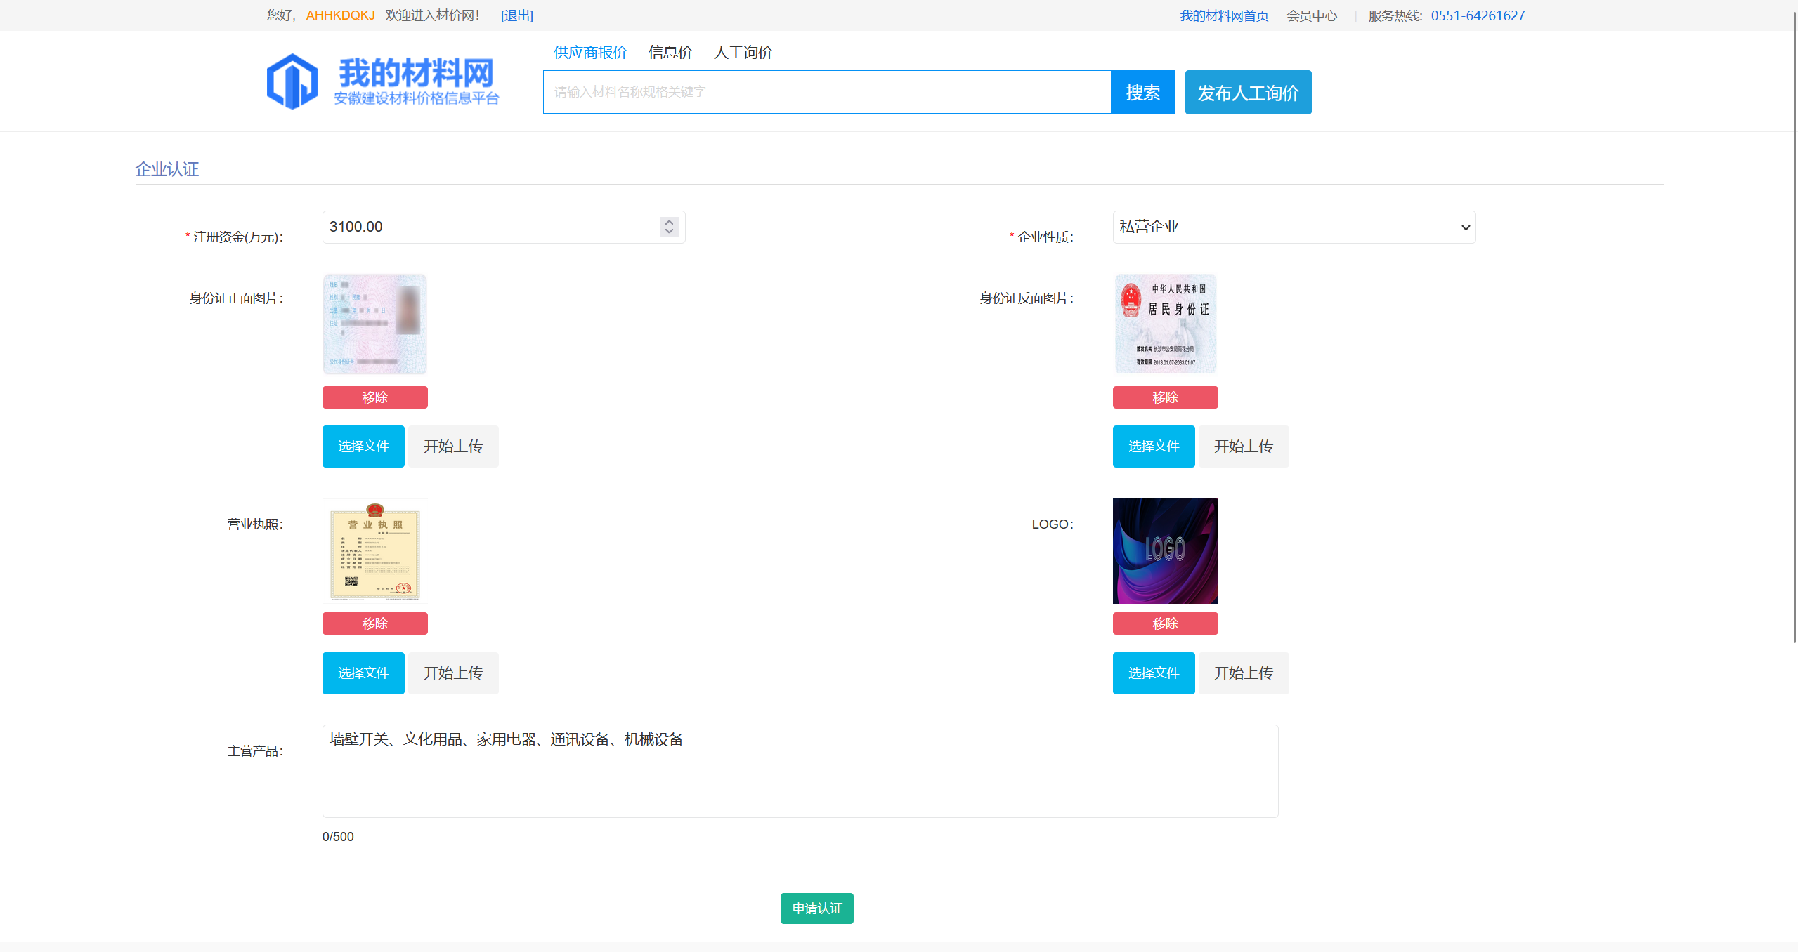
Task: Click the 退出 logout link
Action: coord(516,15)
